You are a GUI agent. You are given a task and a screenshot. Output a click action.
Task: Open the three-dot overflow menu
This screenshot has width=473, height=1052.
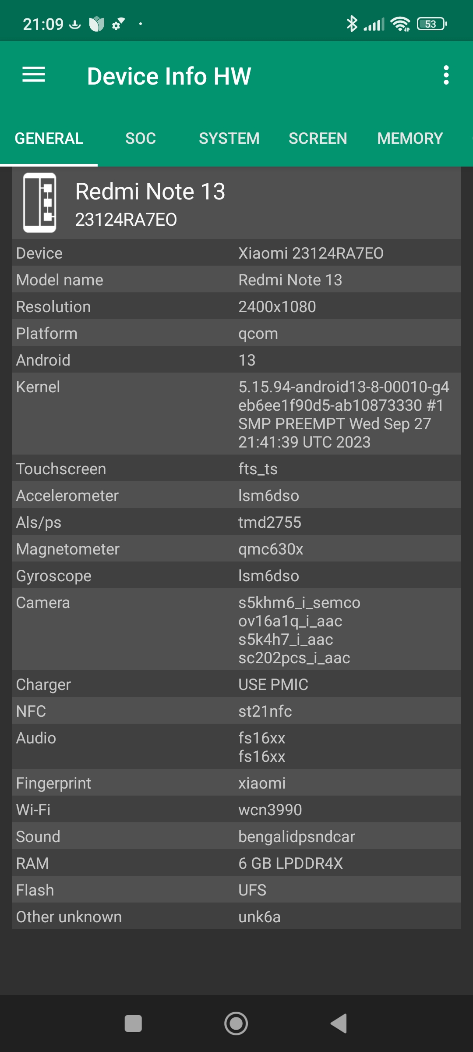click(446, 75)
